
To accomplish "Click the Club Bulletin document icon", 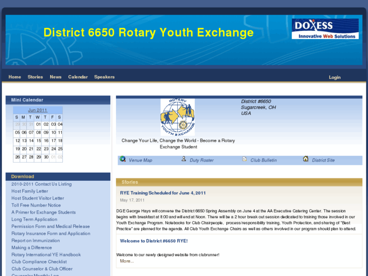I will point(244,160).
